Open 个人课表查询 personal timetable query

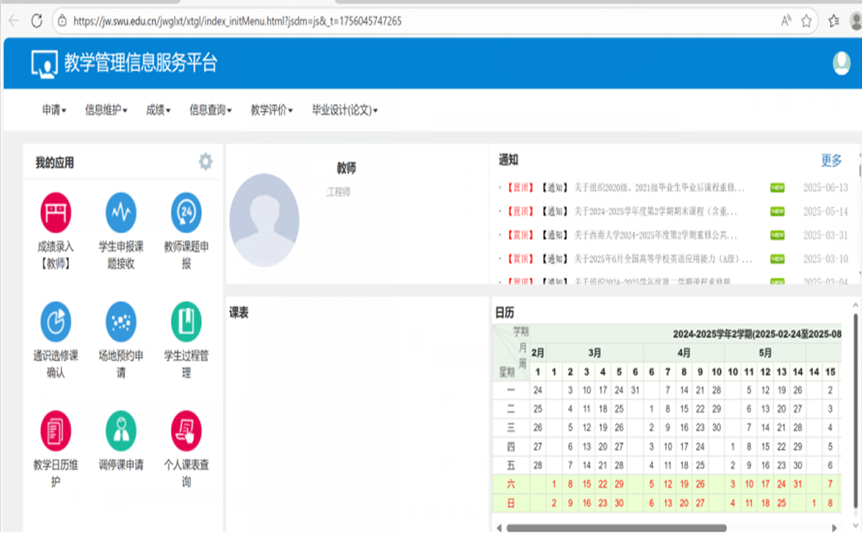(x=185, y=430)
